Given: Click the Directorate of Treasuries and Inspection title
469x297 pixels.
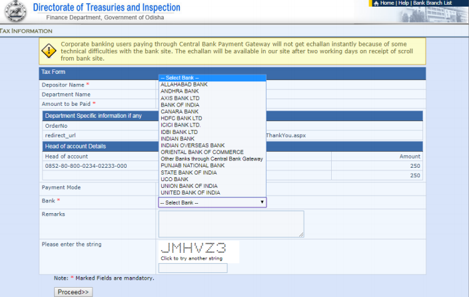Looking at the screenshot, I should coord(107,7).
